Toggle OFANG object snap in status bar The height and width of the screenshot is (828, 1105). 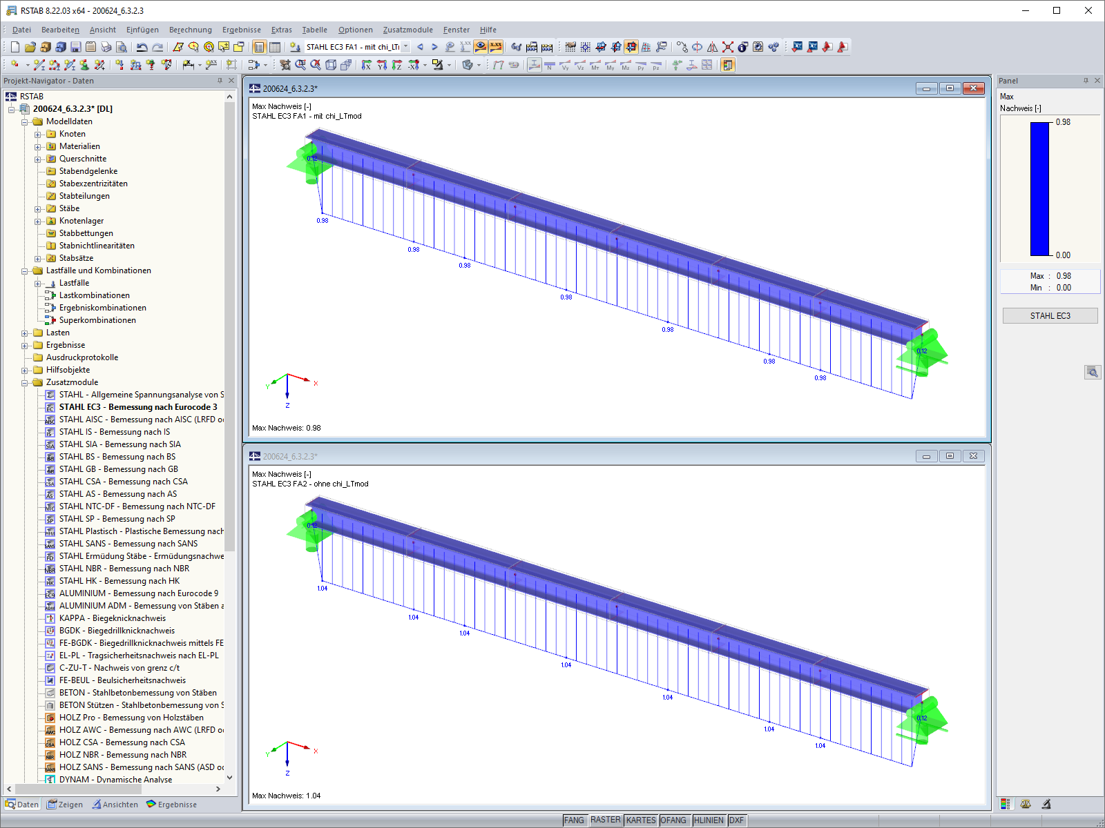point(673,820)
